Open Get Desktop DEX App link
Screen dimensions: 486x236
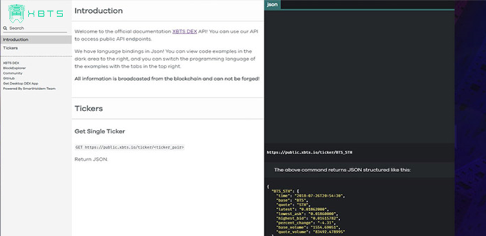point(21,83)
